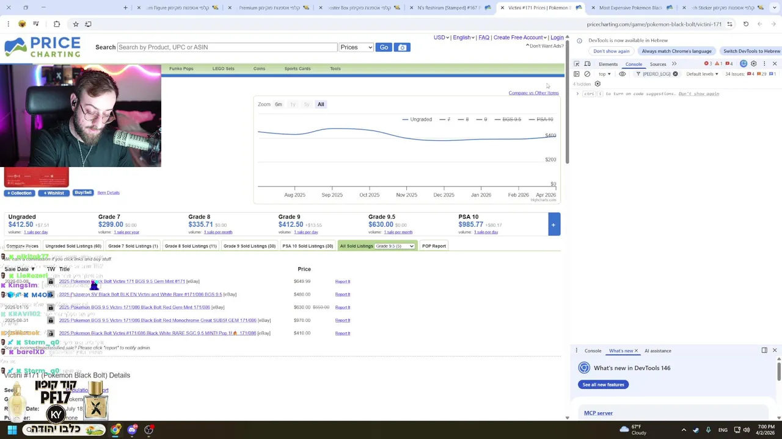782x439 pixels.
Task: Click Compare vs Other Items link
Action: (x=533, y=93)
